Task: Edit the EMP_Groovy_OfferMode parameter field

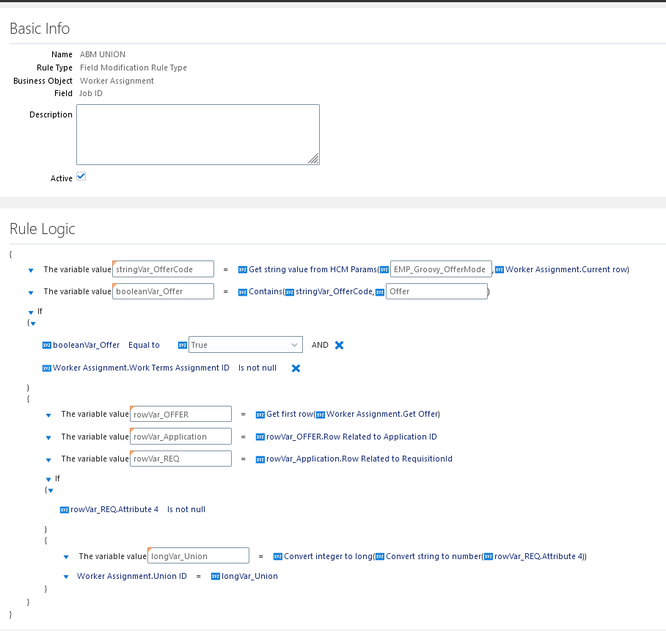Action: [440, 269]
